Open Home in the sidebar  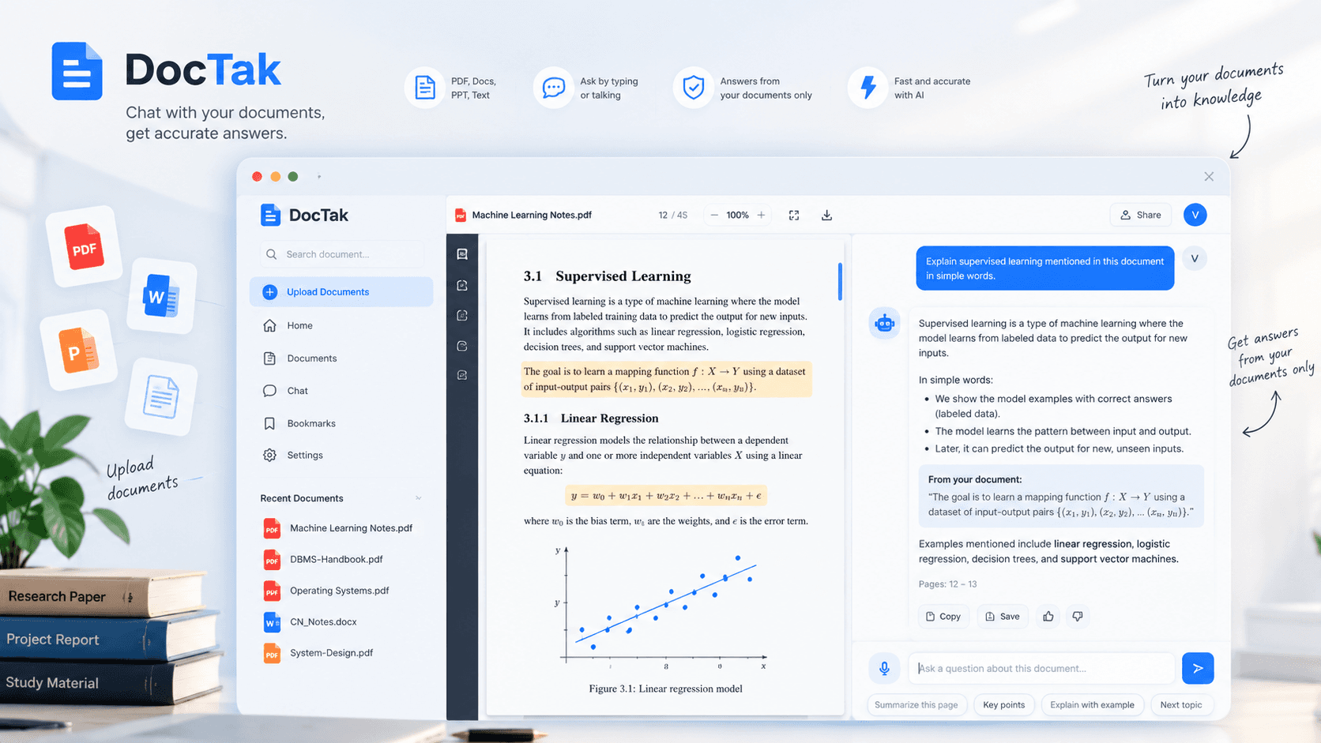pos(341,325)
